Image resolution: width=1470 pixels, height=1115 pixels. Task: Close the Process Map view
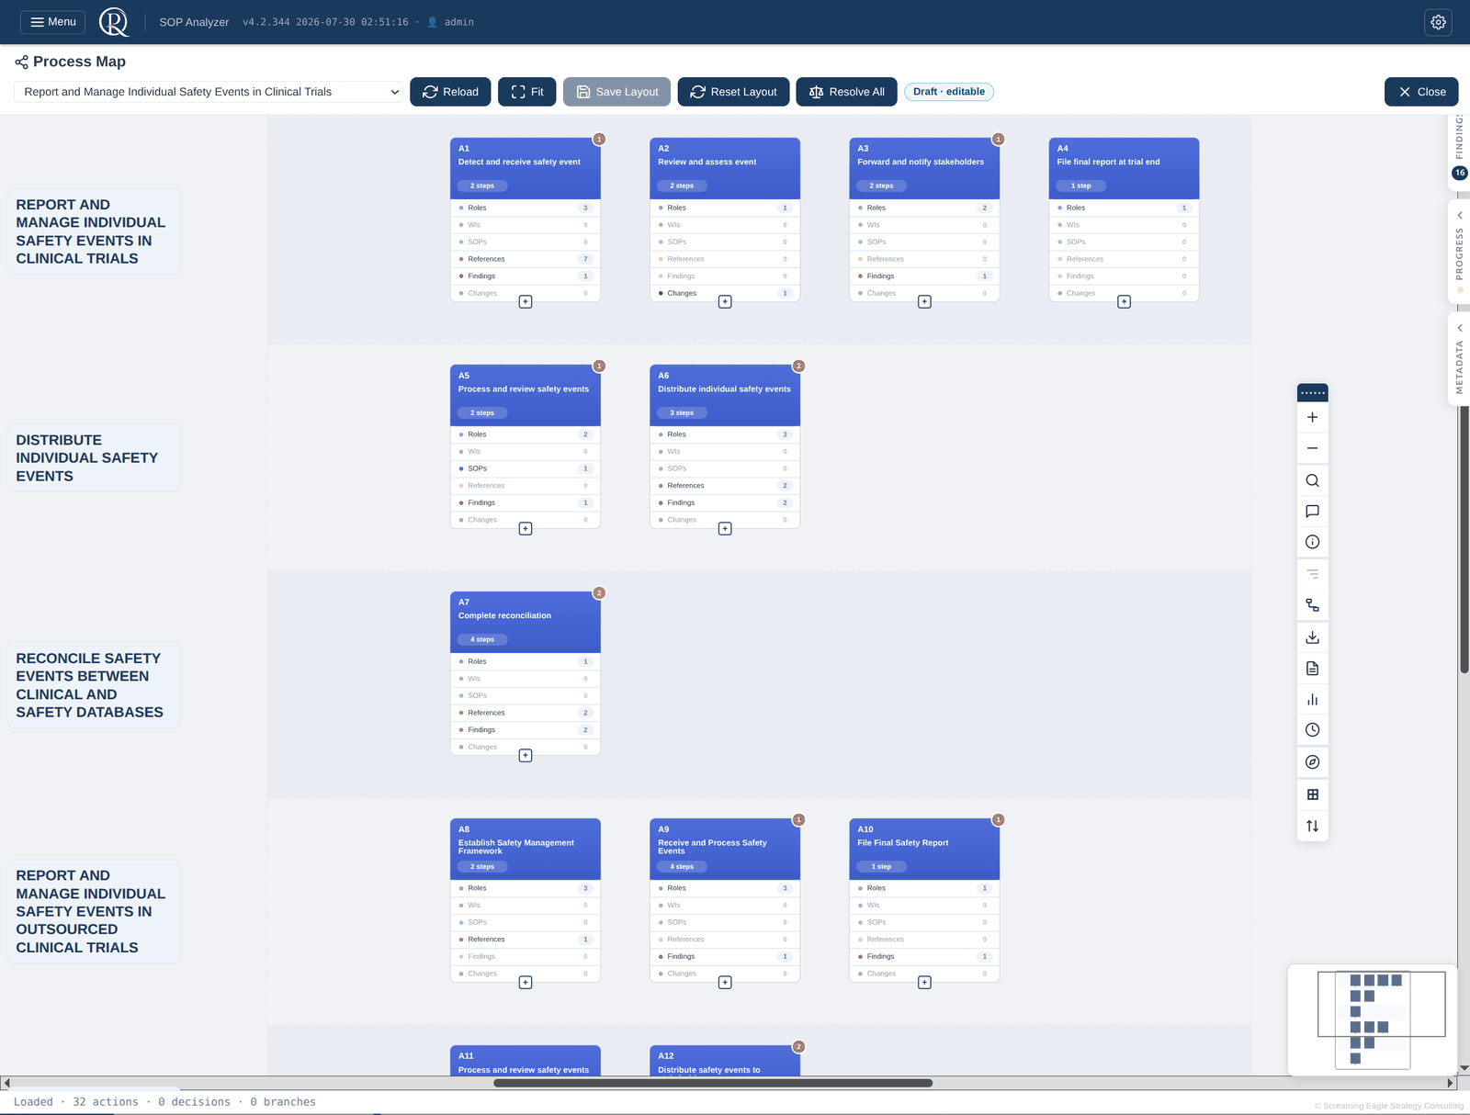point(1421,92)
